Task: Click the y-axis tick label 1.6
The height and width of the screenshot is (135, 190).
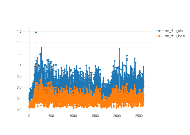Action: 19,32
